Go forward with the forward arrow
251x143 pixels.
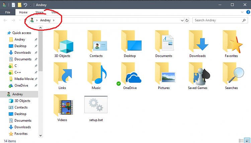click(x=13, y=20)
